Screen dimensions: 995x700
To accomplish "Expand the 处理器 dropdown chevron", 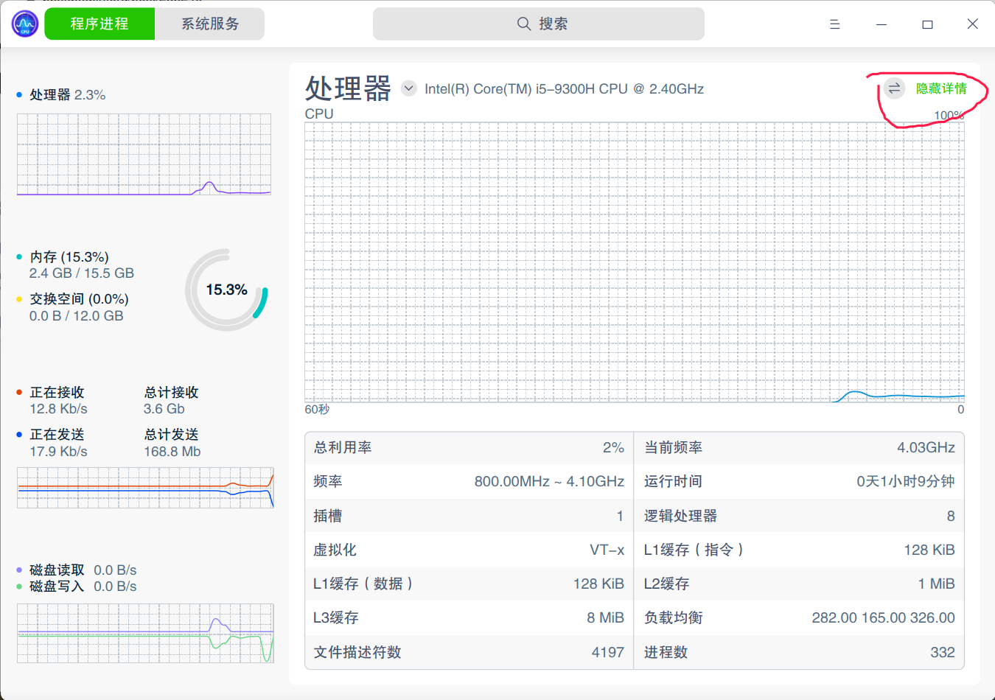I will [408, 88].
